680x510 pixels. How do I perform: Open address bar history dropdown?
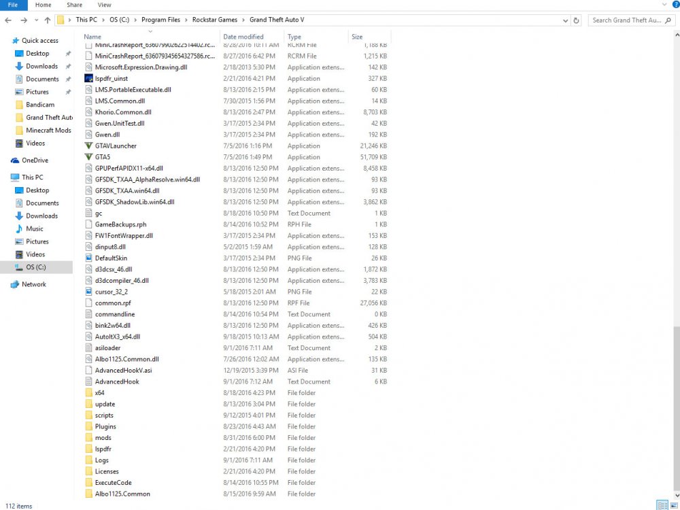tap(565, 20)
